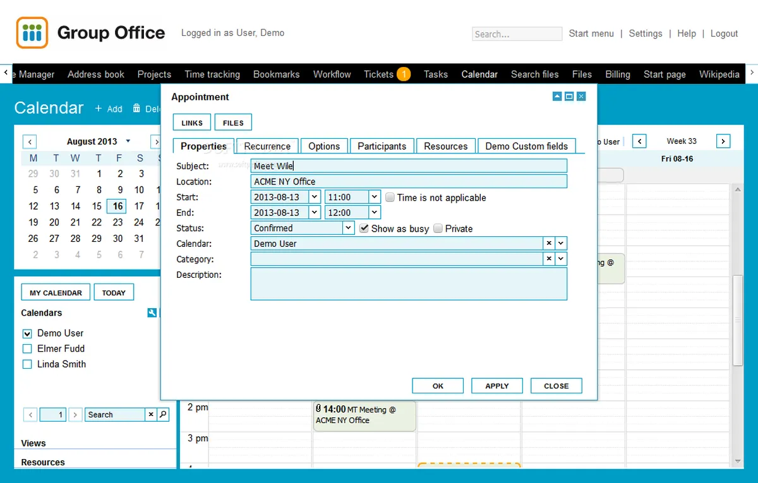758x483 pixels.
Task: Enable Time is not applicable checkbox
Action: pyautogui.click(x=390, y=198)
